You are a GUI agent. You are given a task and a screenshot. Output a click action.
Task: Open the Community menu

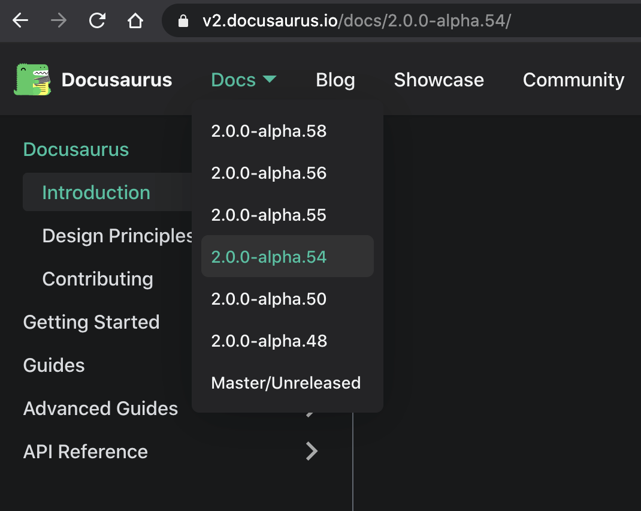pos(573,79)
